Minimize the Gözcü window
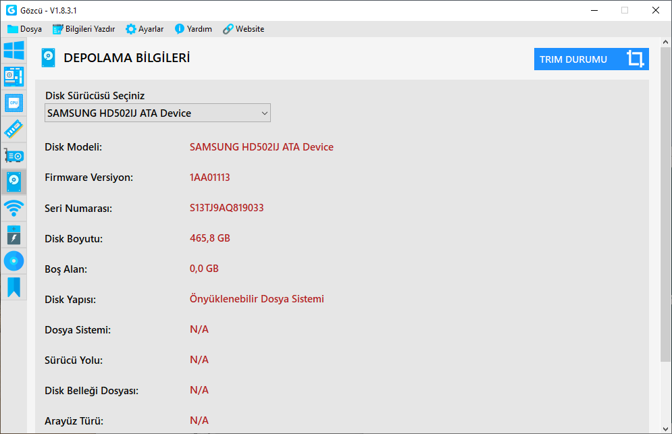 594,10
